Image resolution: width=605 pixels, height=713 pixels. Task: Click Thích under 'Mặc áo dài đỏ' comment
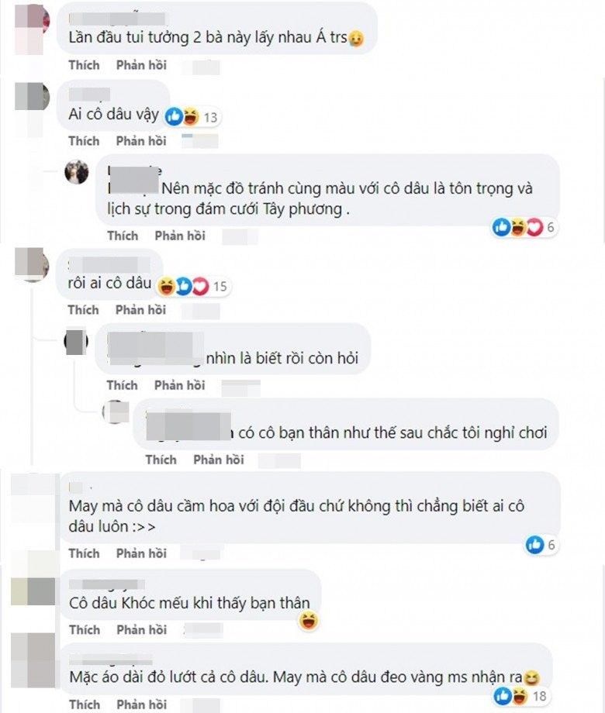pos(85,704)
